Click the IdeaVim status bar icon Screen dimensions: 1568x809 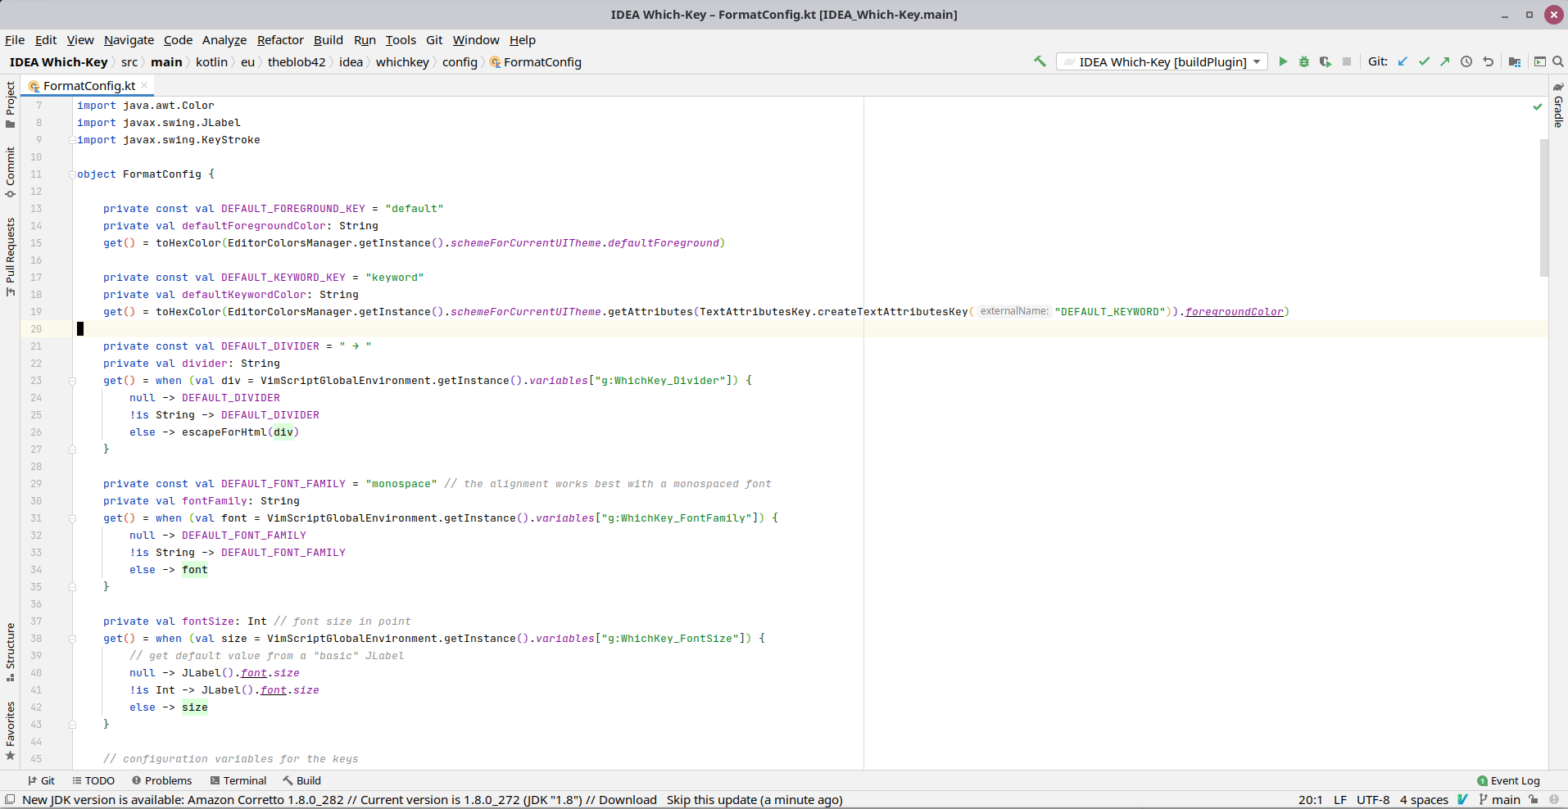tap(1462, 800)
